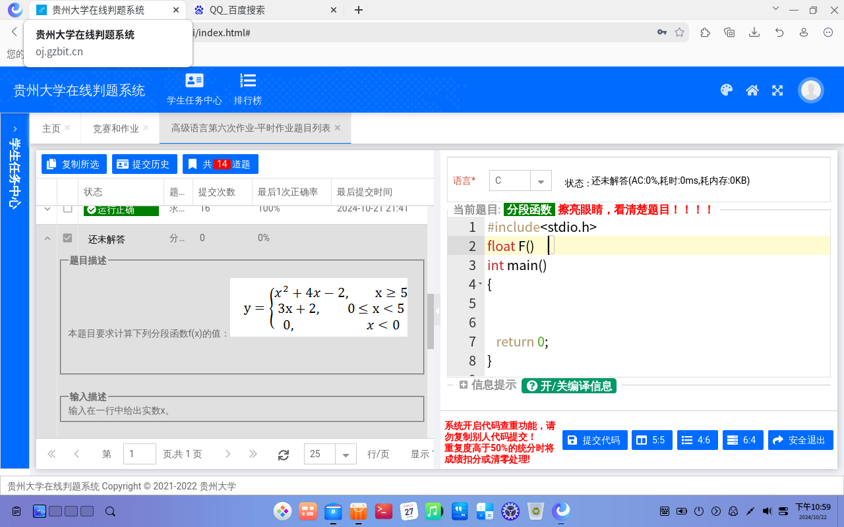Screen dimensions: 844x527
Task: Open the browser account profile icon
Action: click(804, 32)
